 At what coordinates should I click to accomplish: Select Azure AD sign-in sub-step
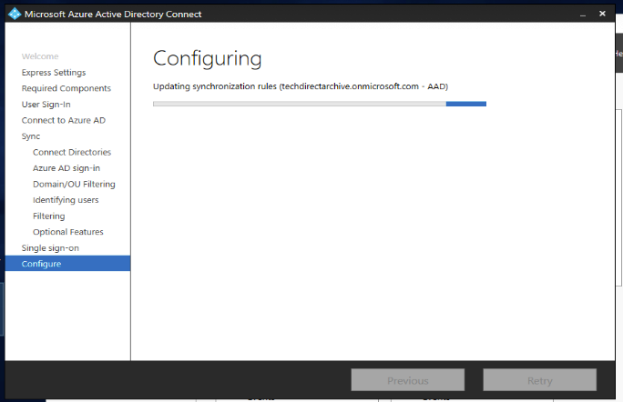pyautogui.click(x=66, y=168)
